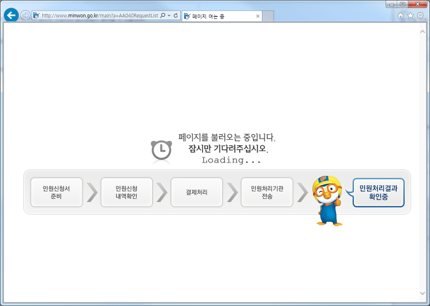Close the browser window with X
430x306 pixels.
point(417,4)
